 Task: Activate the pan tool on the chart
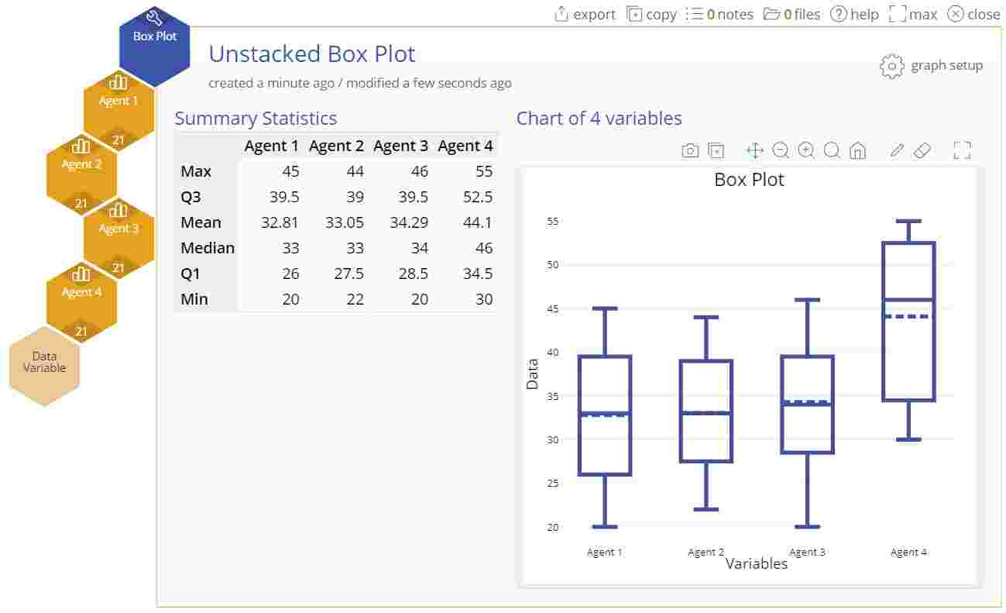[x=754, y=150]
